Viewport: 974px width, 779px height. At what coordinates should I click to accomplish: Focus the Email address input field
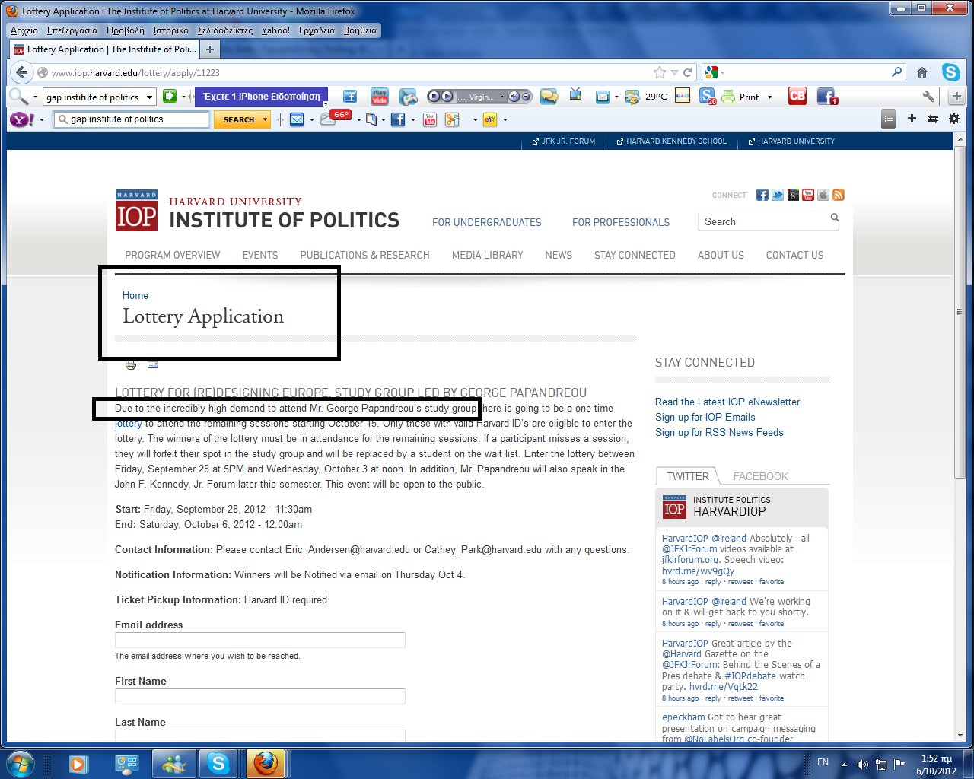coord(260,641)
